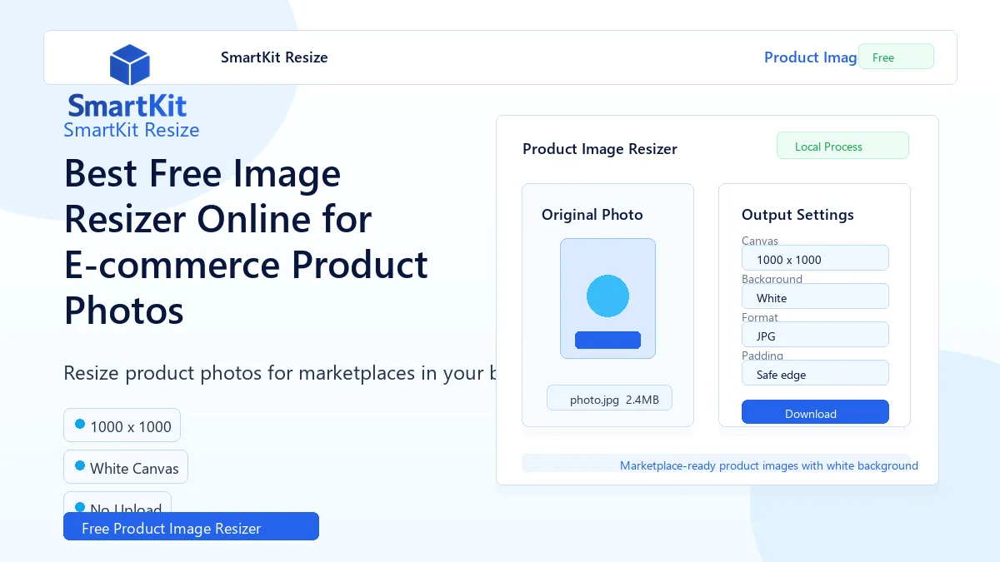Click the blue circle in photo preview
The width and height of the screenshot is (1000, 562).
(607, 296)
